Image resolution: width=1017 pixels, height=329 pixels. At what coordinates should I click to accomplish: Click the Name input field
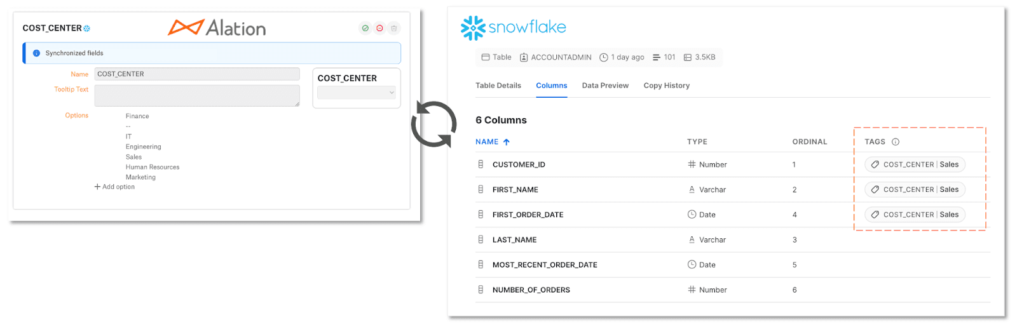click(197, 74)
